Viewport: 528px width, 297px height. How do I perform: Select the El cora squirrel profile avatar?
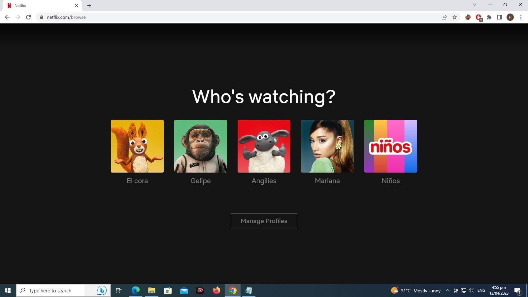coord(137,146)
